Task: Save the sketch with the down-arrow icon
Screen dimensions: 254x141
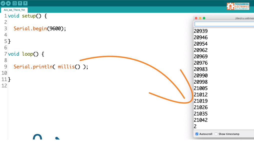Action: (x=25, y=3)
